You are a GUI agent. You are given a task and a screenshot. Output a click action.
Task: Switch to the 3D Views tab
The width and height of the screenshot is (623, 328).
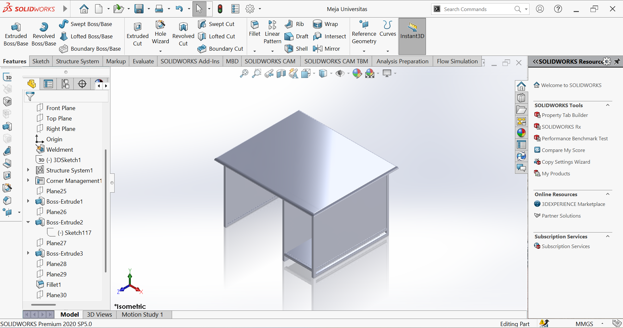point(99,314)
